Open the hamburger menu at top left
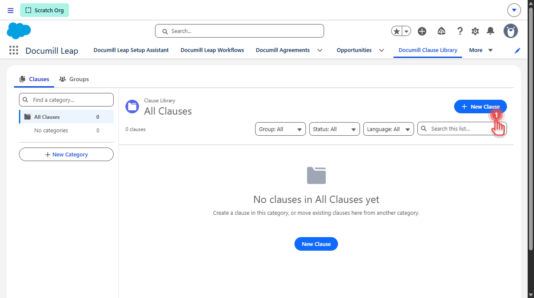The height and width of the screenshot is (298, 534). pyautogui.click(x=11, y=10)
